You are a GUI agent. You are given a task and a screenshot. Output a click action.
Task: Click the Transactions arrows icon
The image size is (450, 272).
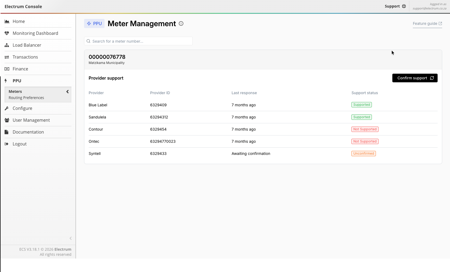coord(7,57)
